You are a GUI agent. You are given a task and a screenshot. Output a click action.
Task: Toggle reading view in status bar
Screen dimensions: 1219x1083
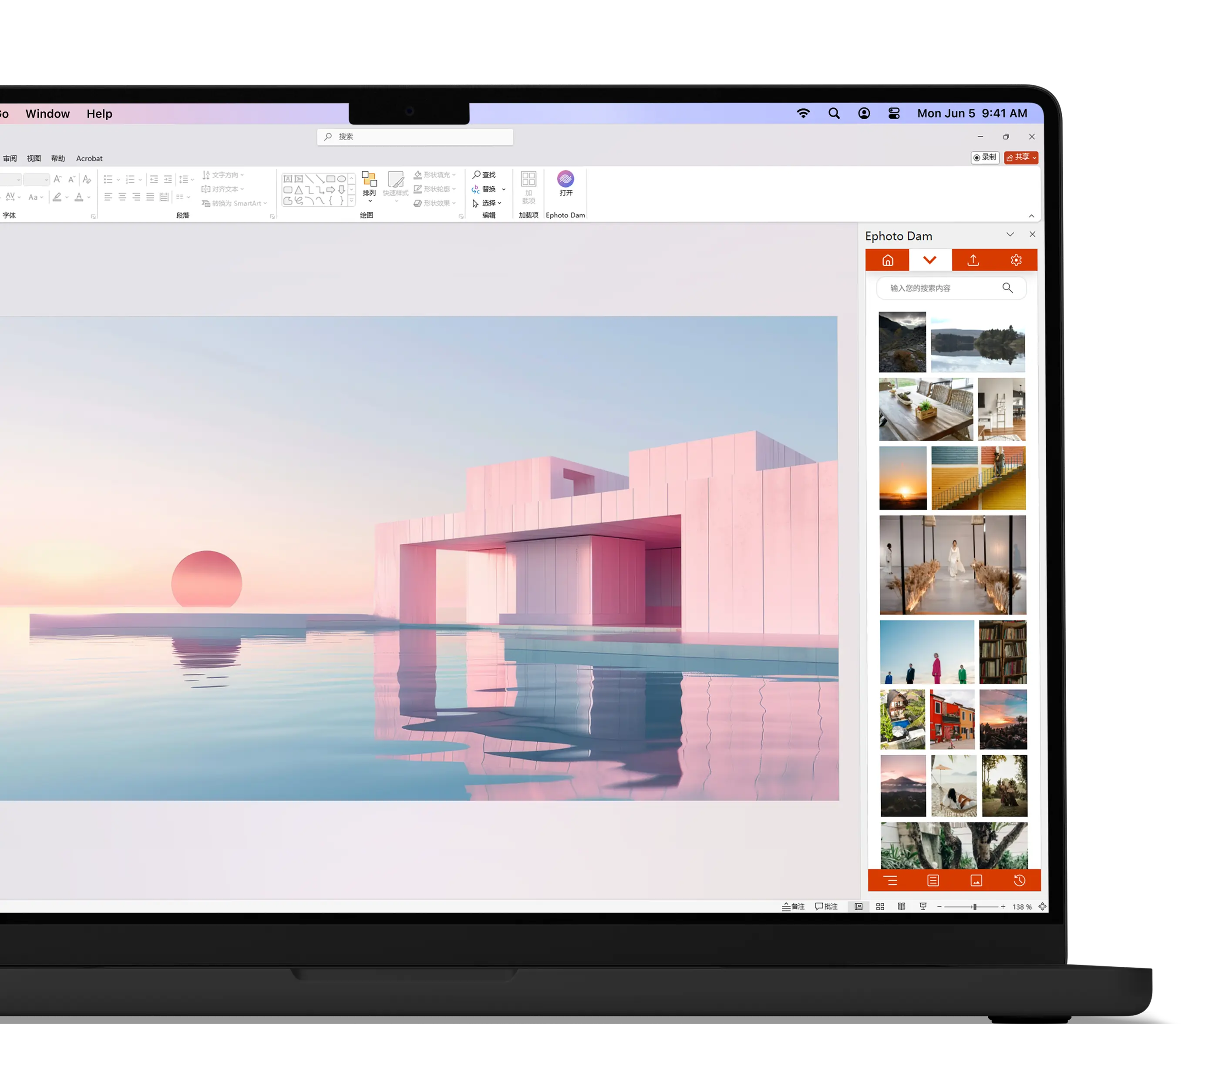[x=901, y=907]
